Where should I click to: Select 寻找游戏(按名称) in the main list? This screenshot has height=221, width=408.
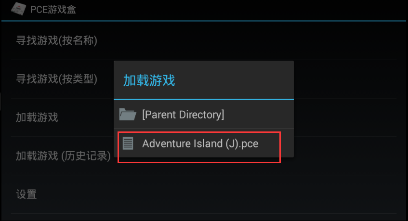point(204,40)
